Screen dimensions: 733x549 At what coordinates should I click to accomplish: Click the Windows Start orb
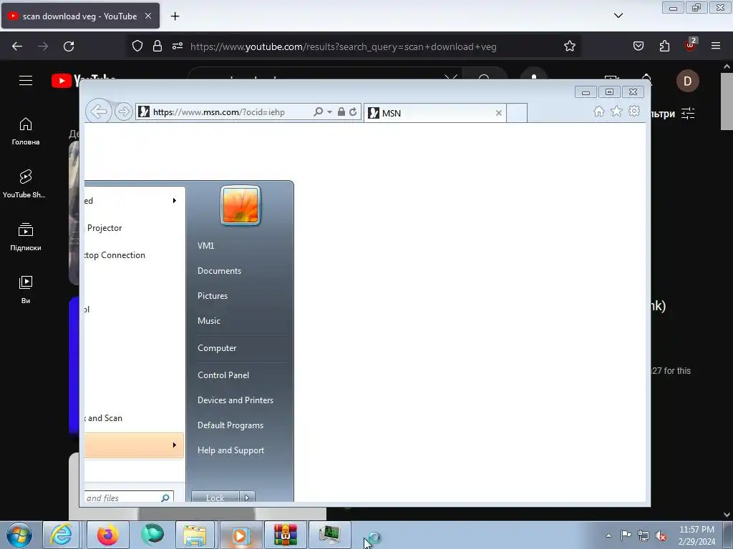coord(19,535)
